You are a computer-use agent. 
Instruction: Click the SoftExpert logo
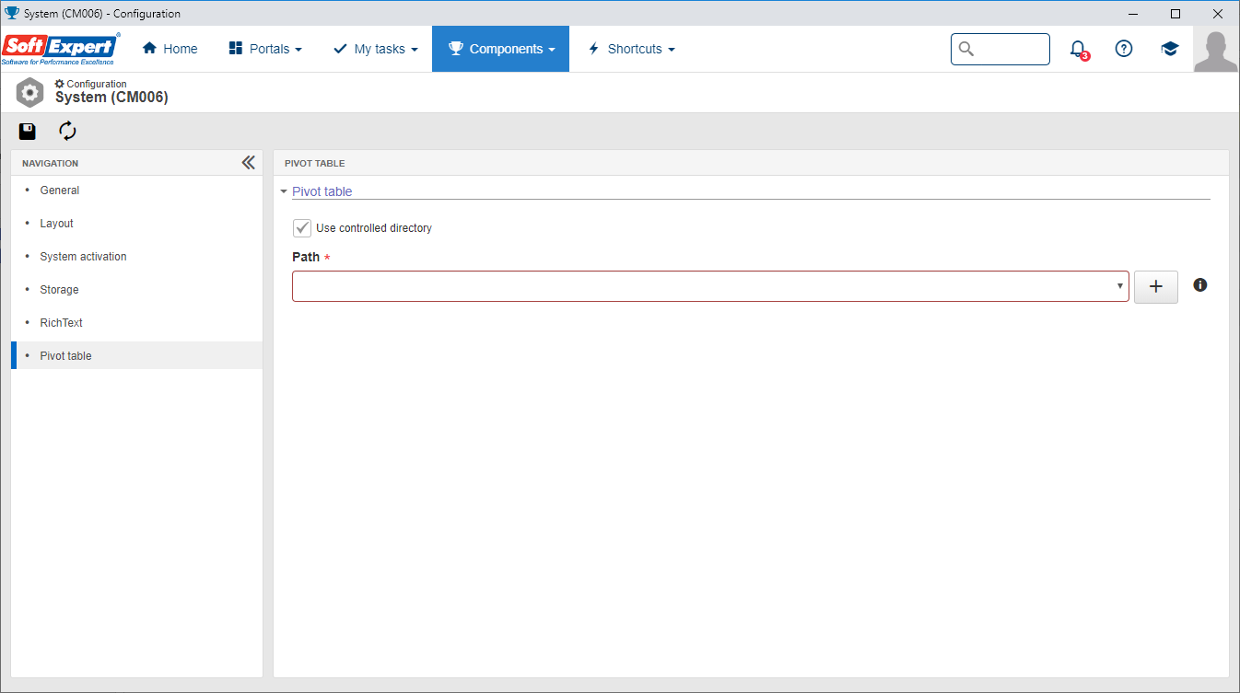[61, 49]
